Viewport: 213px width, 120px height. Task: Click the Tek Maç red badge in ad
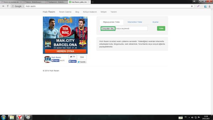(65, 31)
